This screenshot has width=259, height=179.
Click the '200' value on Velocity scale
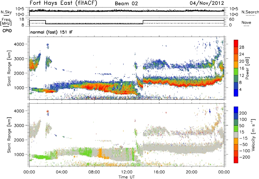(x=243, y=113)
